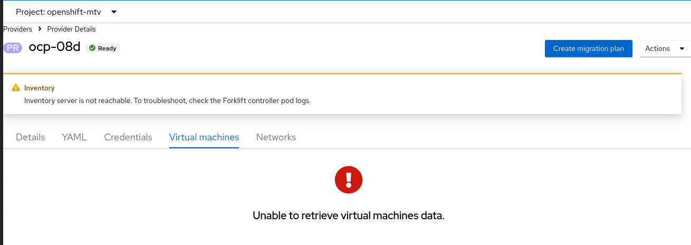
Task: Click the Ready status label text
Action: 107,48
